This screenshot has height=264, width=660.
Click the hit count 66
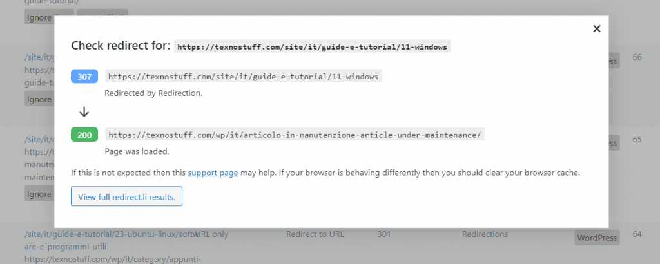(x=637, y=57)
